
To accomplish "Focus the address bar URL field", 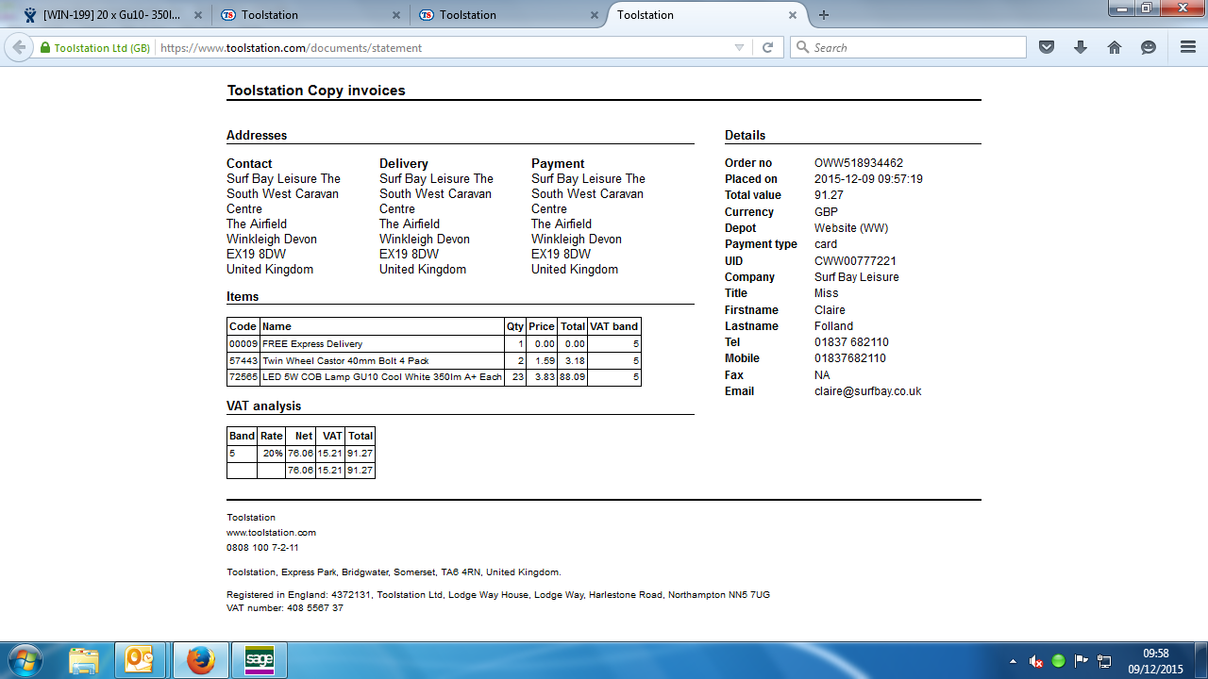I will [444, 48].
